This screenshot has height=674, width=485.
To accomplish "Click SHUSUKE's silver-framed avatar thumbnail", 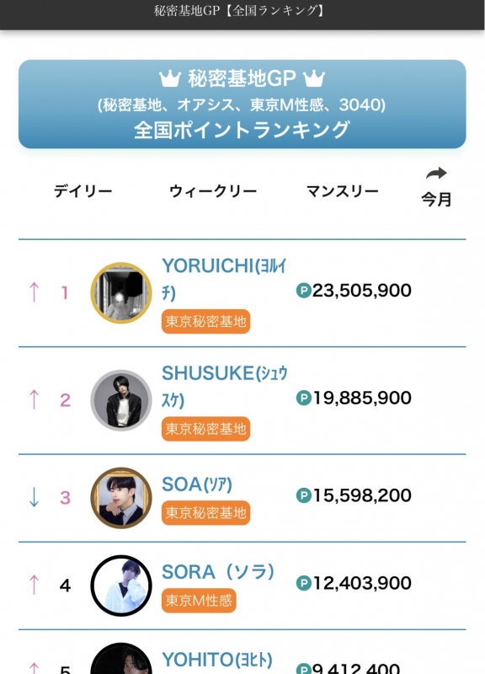I will click(121, 400).
